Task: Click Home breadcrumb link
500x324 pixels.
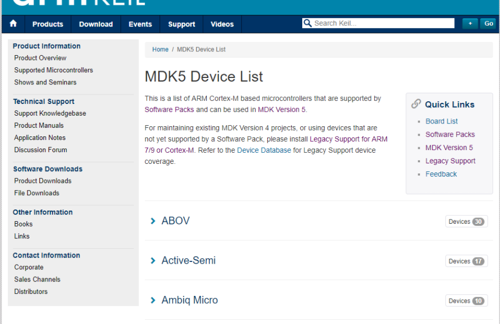Action: [x=160, y=49]
